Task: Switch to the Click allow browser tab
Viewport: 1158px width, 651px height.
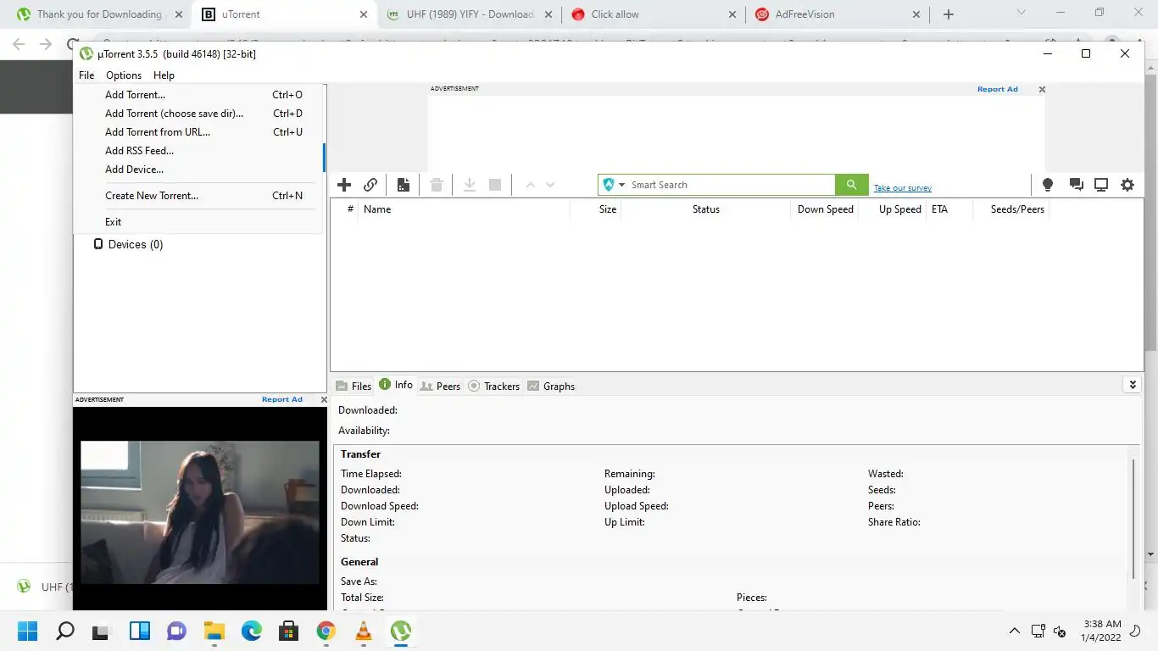Action: [x=654, y=14]
